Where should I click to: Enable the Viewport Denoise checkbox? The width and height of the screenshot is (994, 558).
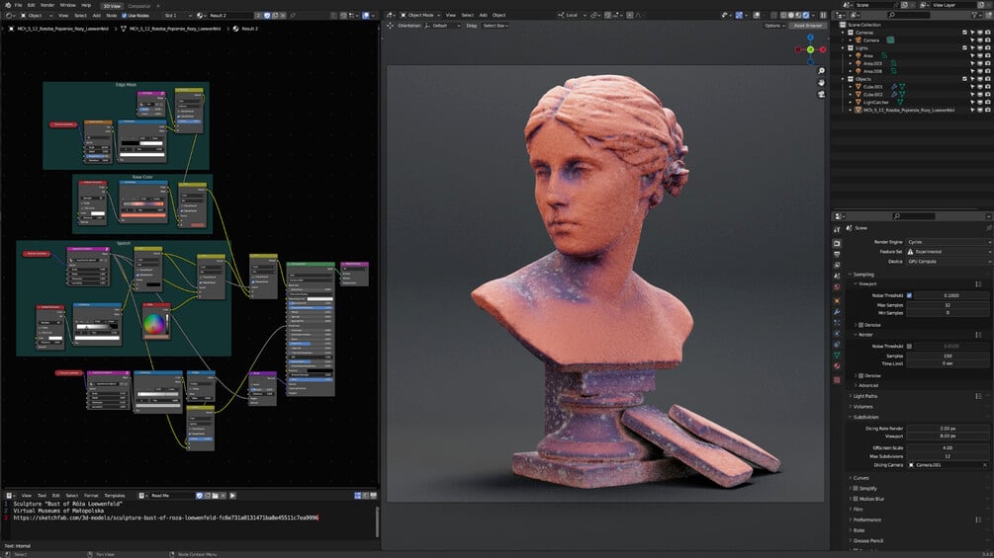click(x=860, y=325)
